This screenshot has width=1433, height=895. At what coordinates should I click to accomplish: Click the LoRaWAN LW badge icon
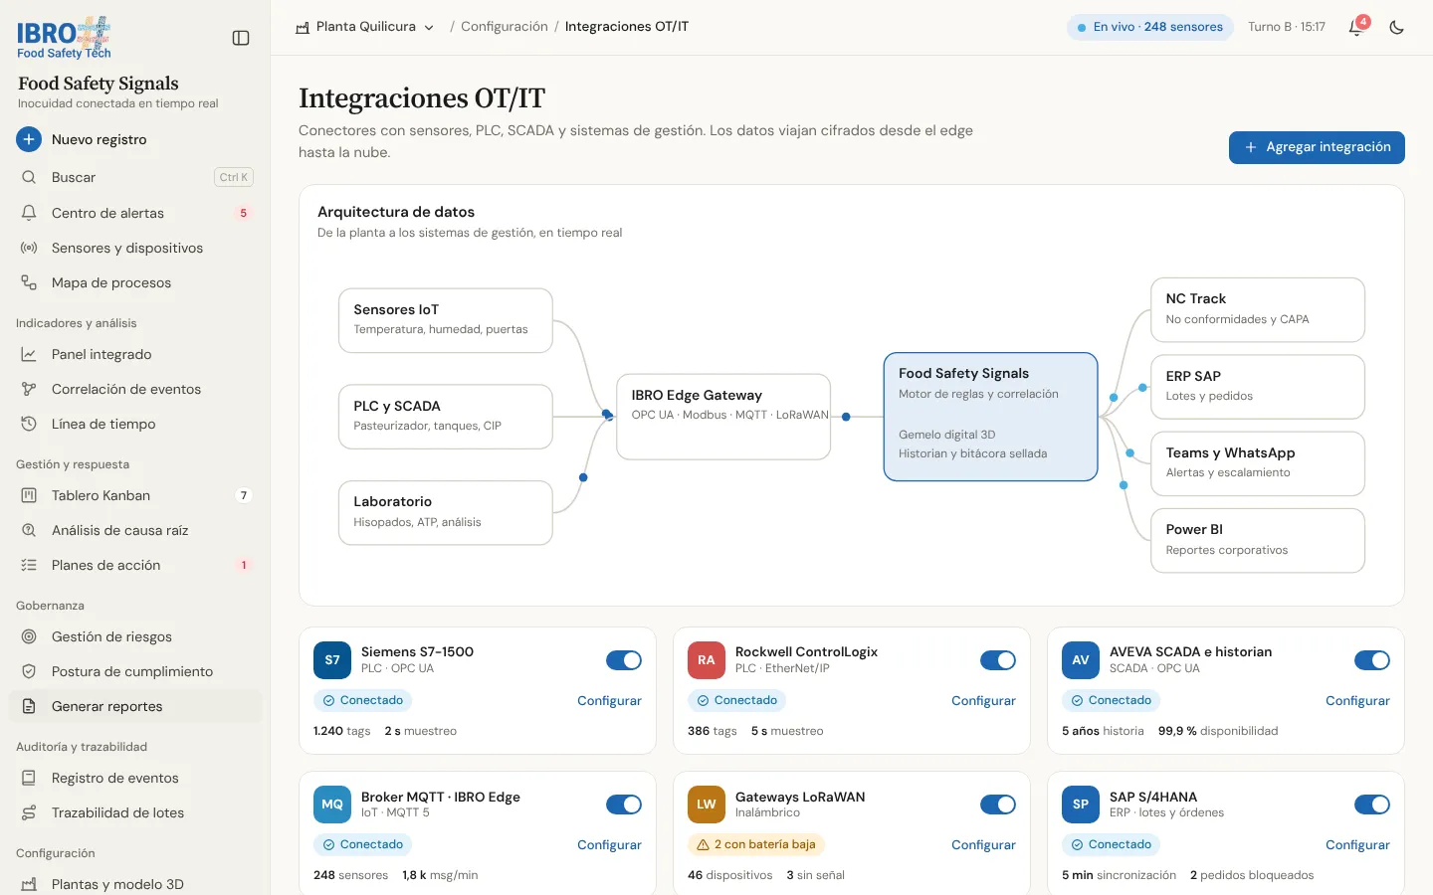pos(707,805)
